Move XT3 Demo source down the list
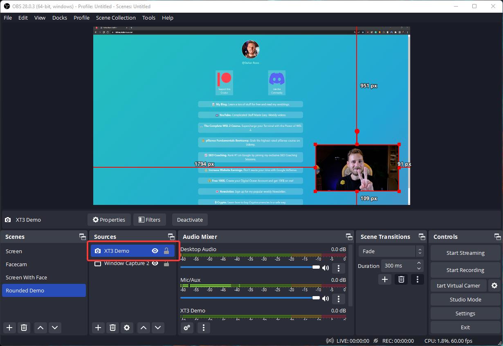503x346 pixels. [x=158, y=328]
